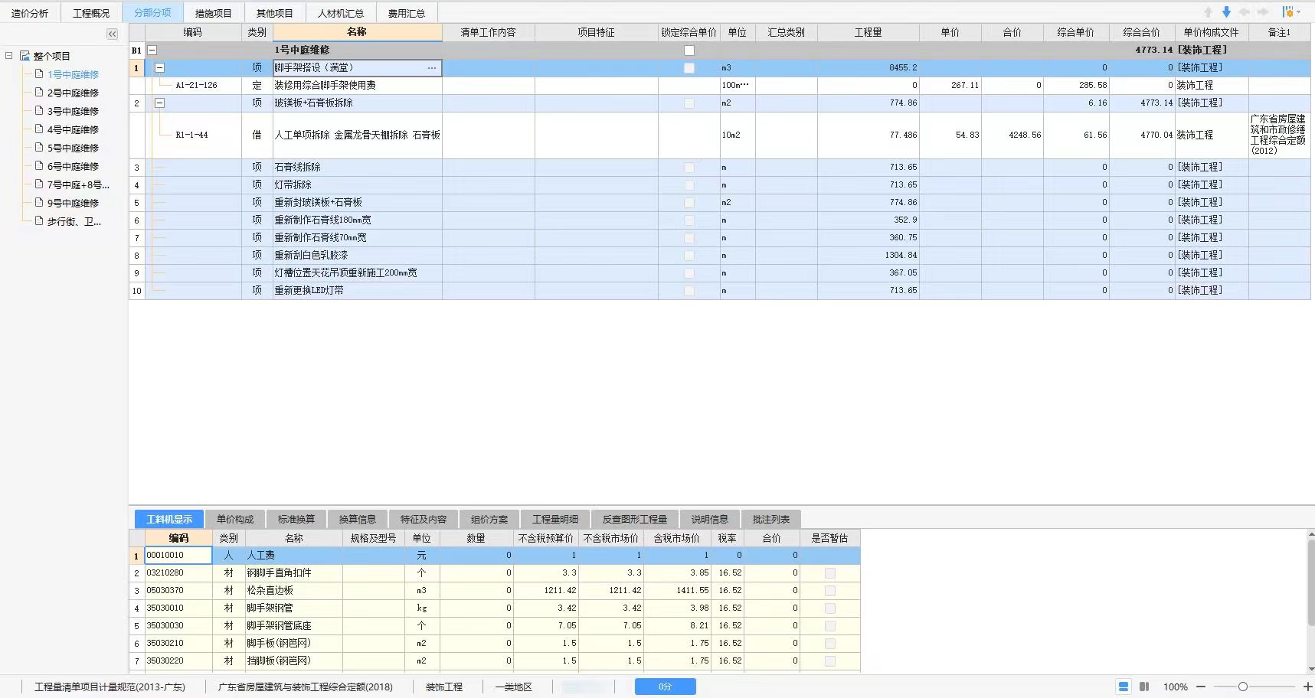This screenshot has height=698, width=1315.
Task: Toggle 是否暂估 checkbox for 松杂直边板
Action: point(830,591)
